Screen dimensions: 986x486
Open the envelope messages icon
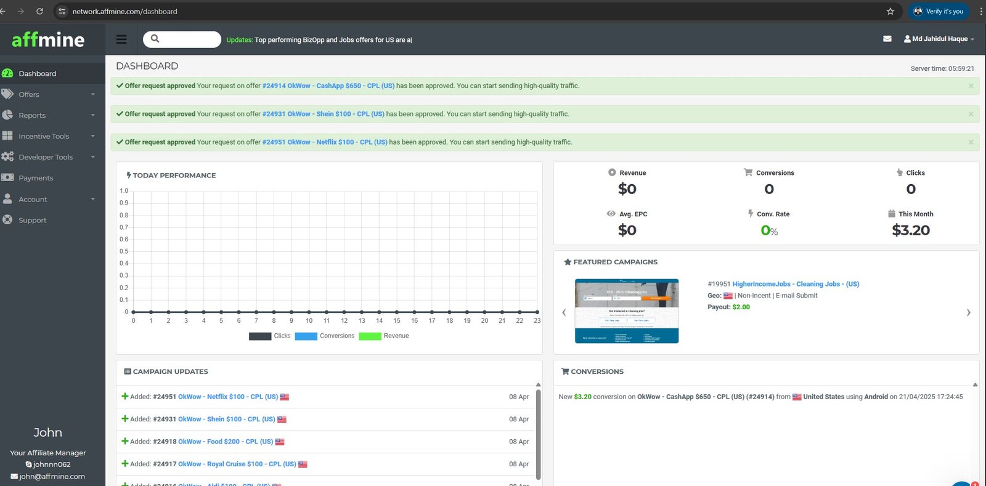887,39
